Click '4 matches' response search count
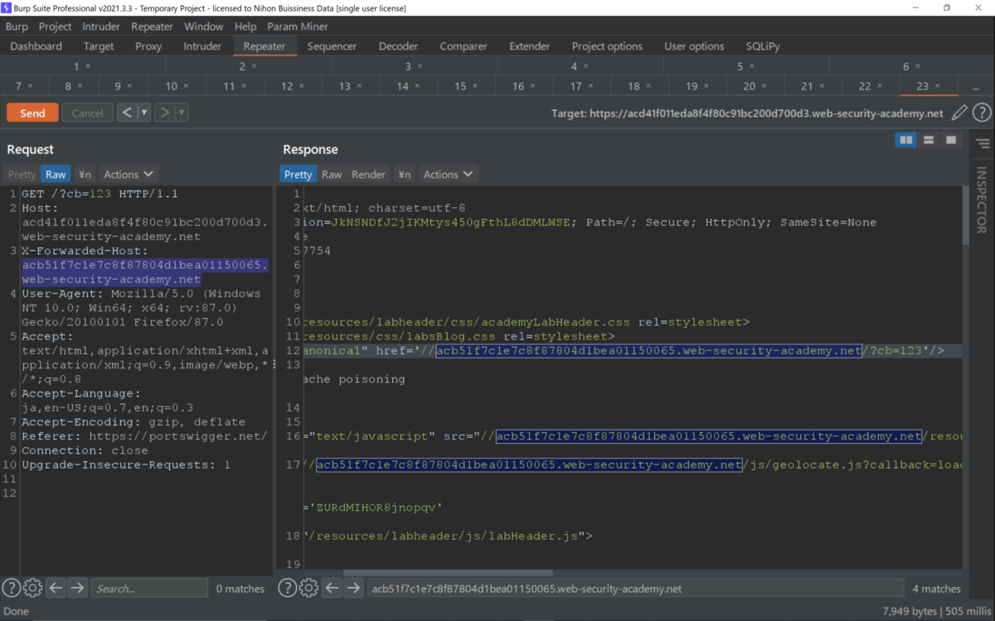Image resolution: width=995 pixels, height=621 pixels. tap(936, 589)
